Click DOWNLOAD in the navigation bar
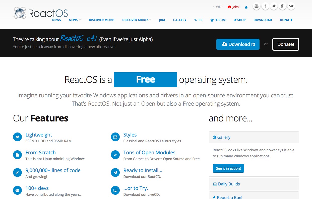The height and width of the screenshot is (199, 312). pyautogui.click(x=263, y=20)
